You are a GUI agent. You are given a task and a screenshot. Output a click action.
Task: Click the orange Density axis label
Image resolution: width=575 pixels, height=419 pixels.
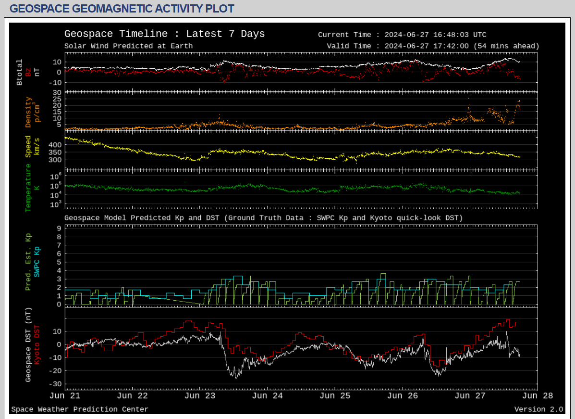click(x=28, y=112)
